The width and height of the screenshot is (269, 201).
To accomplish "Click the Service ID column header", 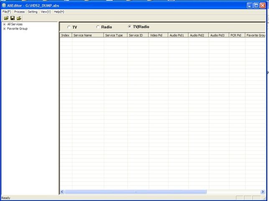I will point(138,35).
